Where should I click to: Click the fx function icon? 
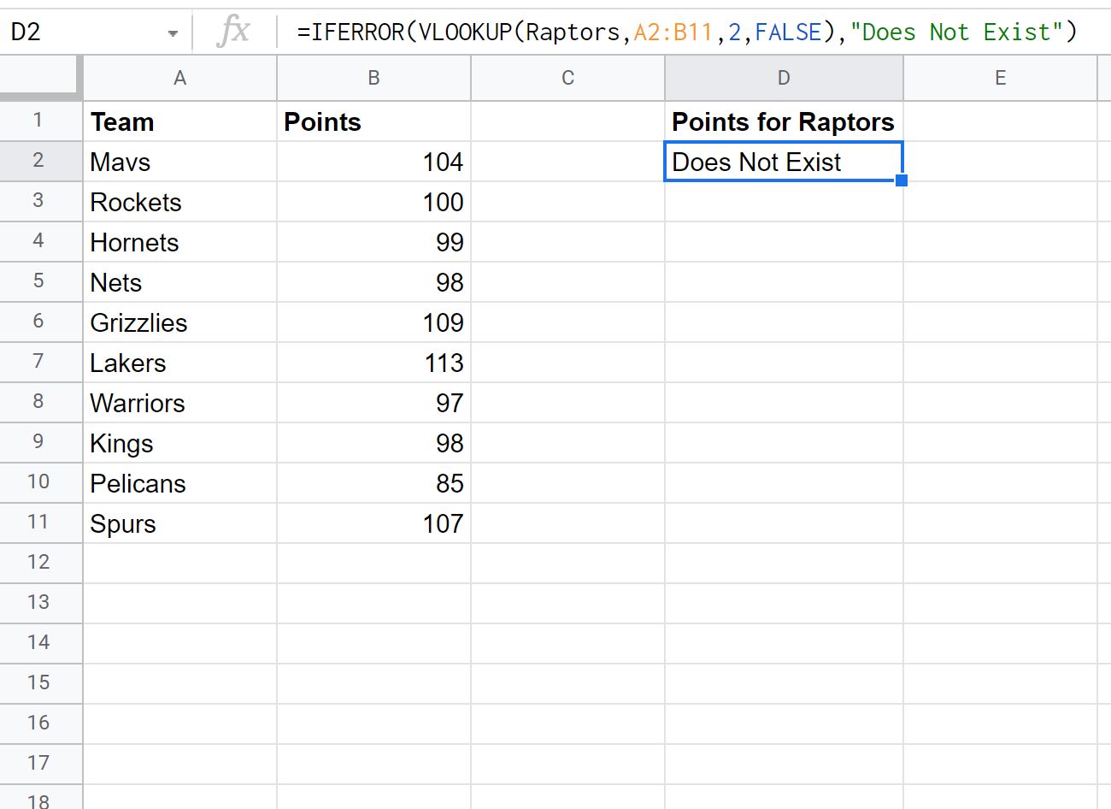pyautogui.click(x=233, y=32)
